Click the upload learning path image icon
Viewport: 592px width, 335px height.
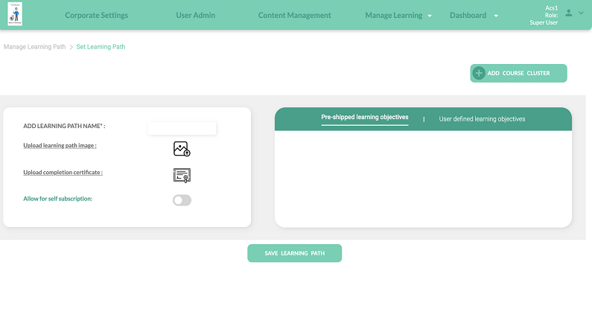coord(182,149)
